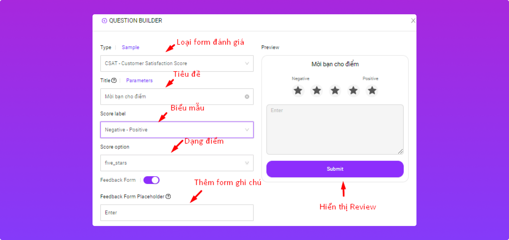The height and width of the screenshot is (240, 509).
Task: Click the back arrow icon beside Question Builder
Action: click(x=104, y=21)
